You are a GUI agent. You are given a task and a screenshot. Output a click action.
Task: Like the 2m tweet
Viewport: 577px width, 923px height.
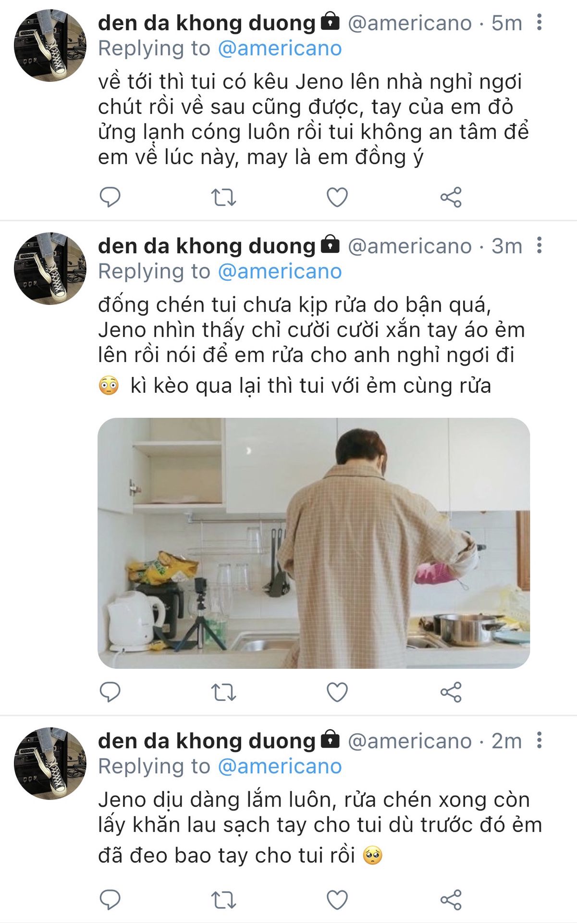point(337,900)
